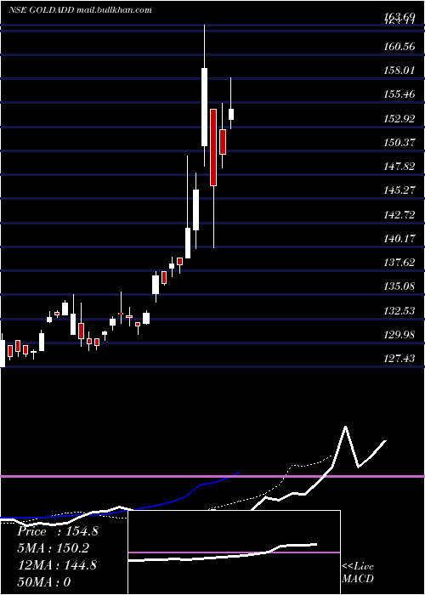Click the 150.37 price axis label
The width and height of the screenshot is (425, 595).
pyautogui.click(x=399, y=143)
